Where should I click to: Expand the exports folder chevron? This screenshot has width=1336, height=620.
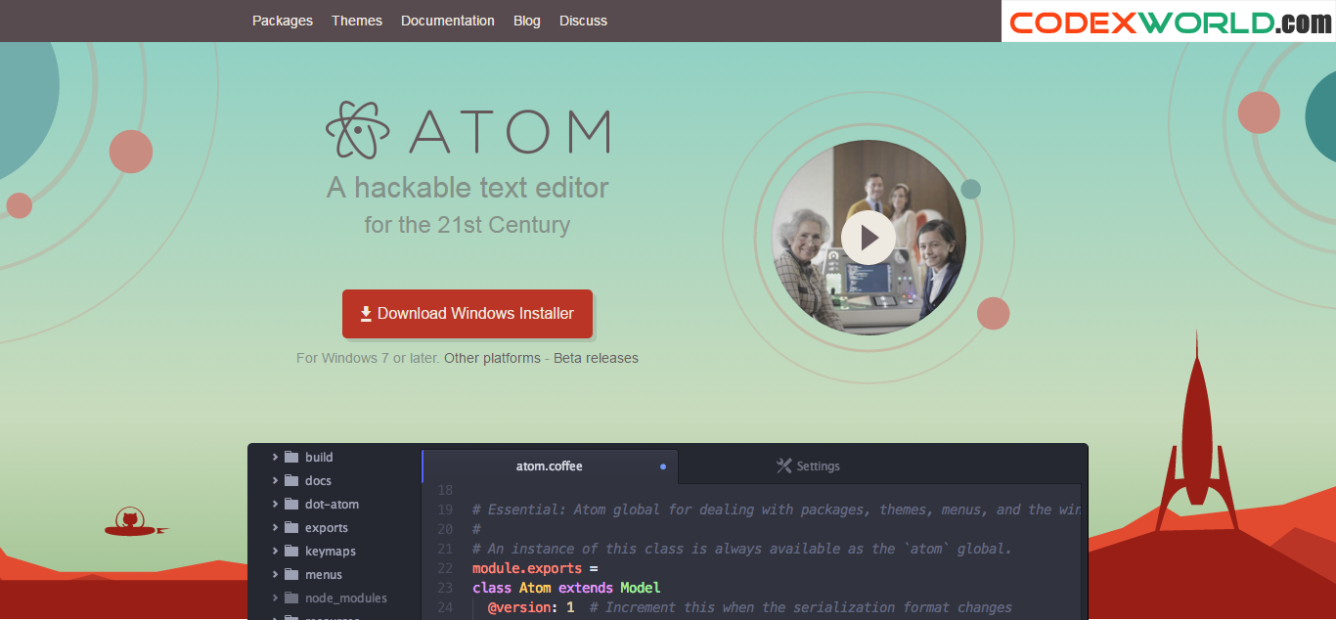point(275,527)
